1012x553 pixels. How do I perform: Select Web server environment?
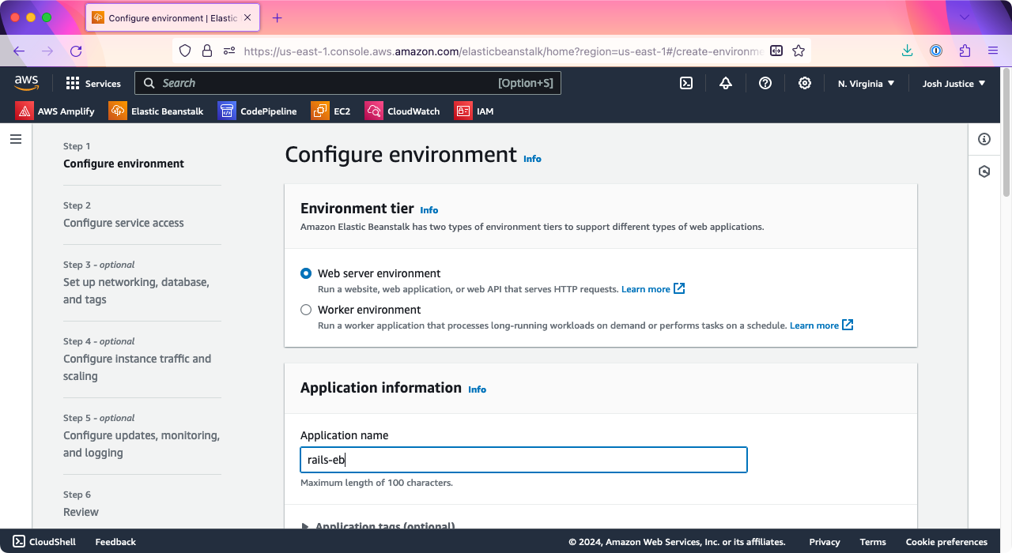[x=306, y=273]
